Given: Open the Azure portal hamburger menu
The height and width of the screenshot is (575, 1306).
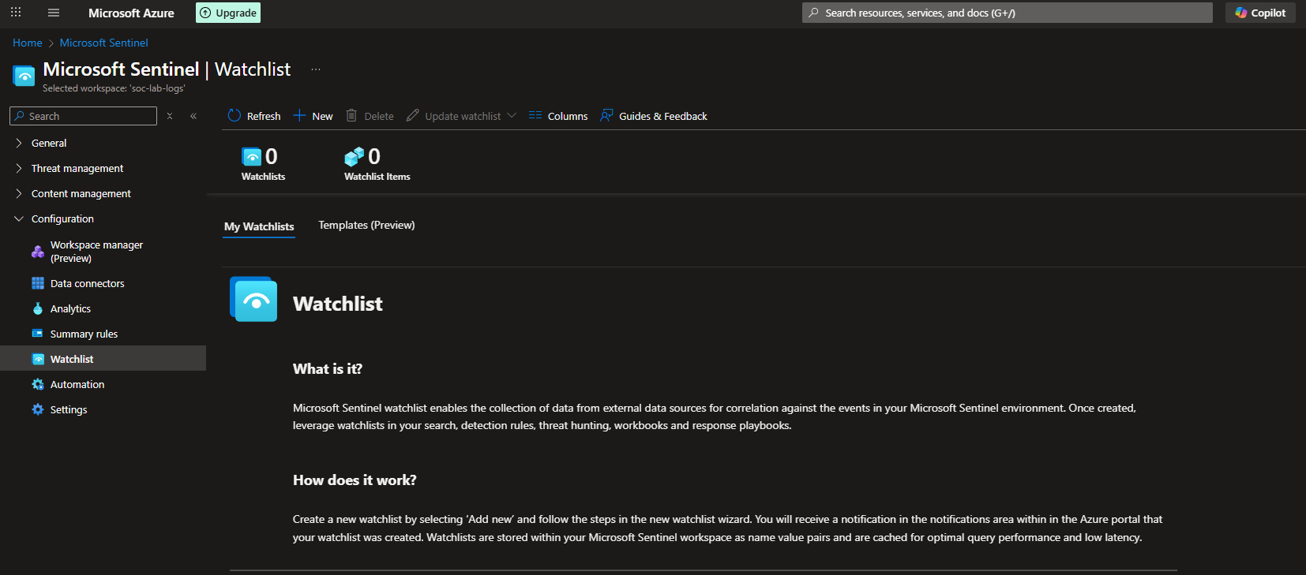Looking at the screenshot, I should coord(54,13).
